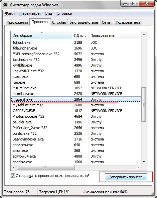Click the horizontal scrollbar left arrow

point(14,167)
